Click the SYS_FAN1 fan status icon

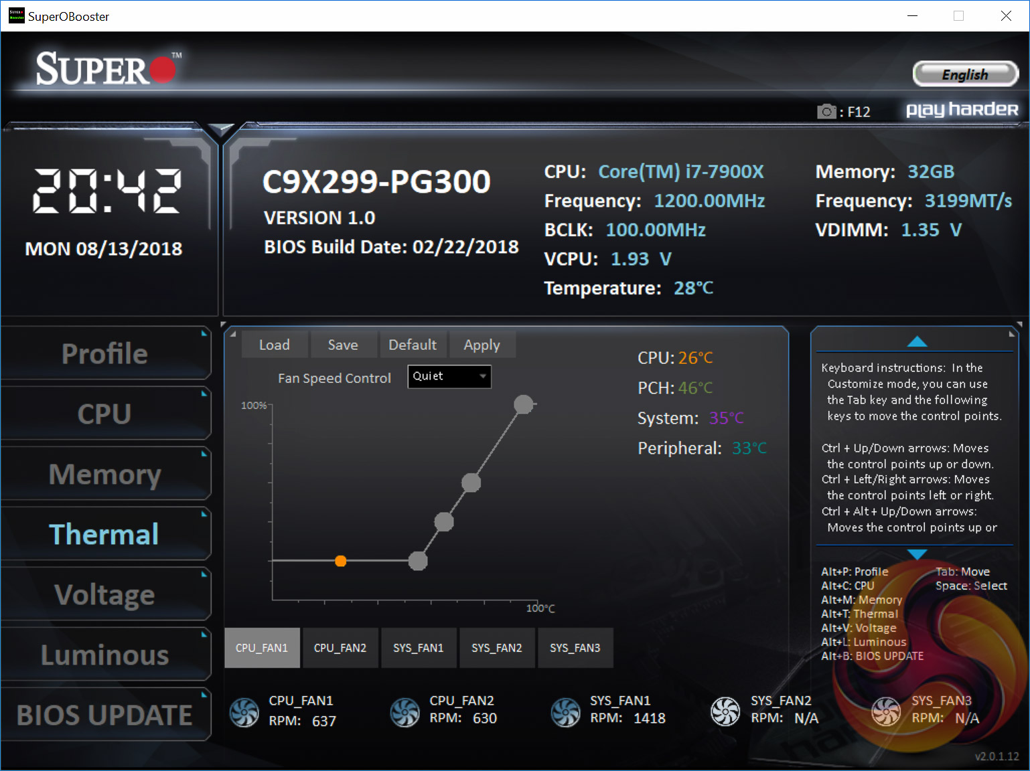pos(566,712)
